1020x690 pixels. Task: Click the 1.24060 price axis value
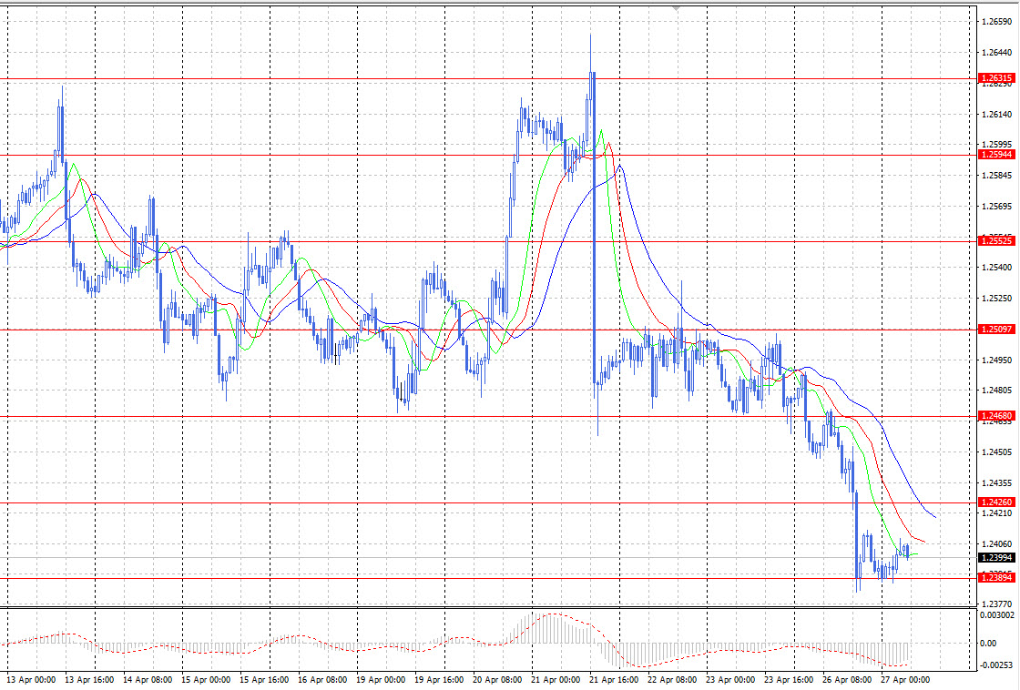[996, 544]
